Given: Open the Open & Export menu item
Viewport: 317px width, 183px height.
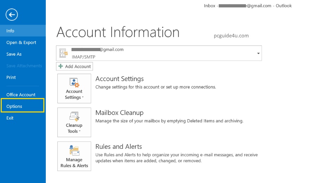Looking at the screenshot, I should tap(21, 42).
